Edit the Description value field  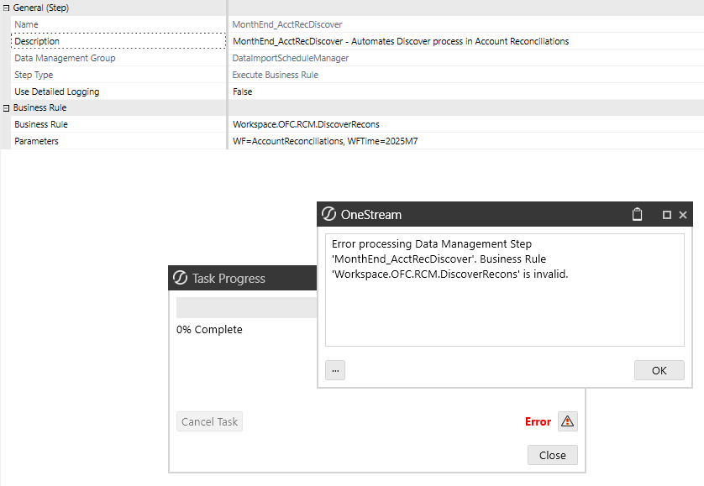[400, 41]
